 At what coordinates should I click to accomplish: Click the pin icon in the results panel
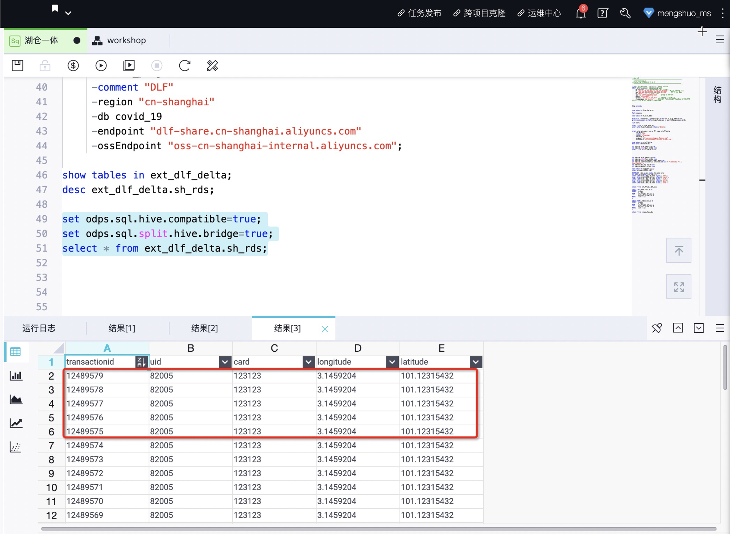pos(657,328)
